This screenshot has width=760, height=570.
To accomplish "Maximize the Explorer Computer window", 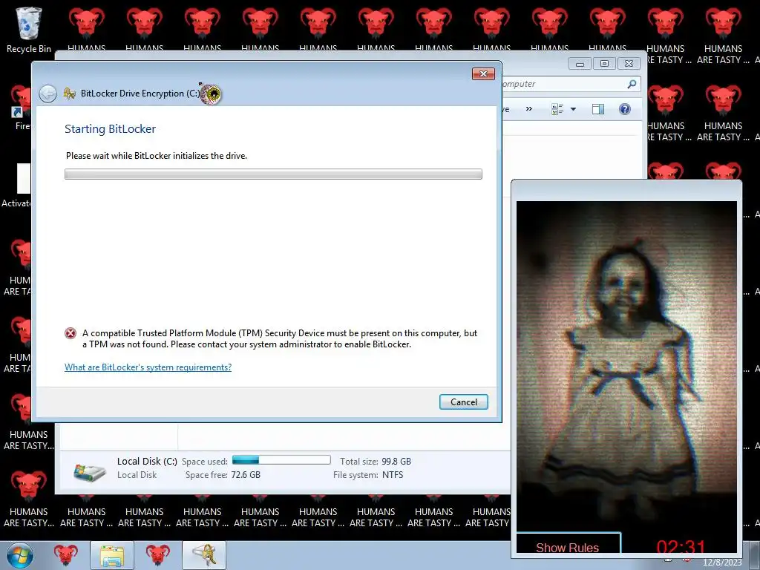I will tap(604, 64).
